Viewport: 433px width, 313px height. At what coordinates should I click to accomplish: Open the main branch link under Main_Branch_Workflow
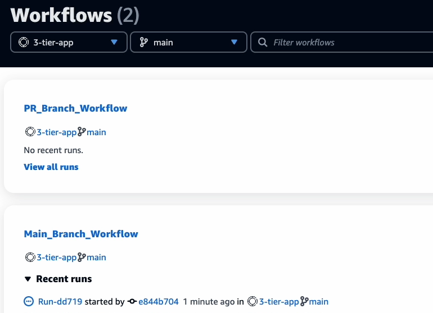[x=96, y=257]
